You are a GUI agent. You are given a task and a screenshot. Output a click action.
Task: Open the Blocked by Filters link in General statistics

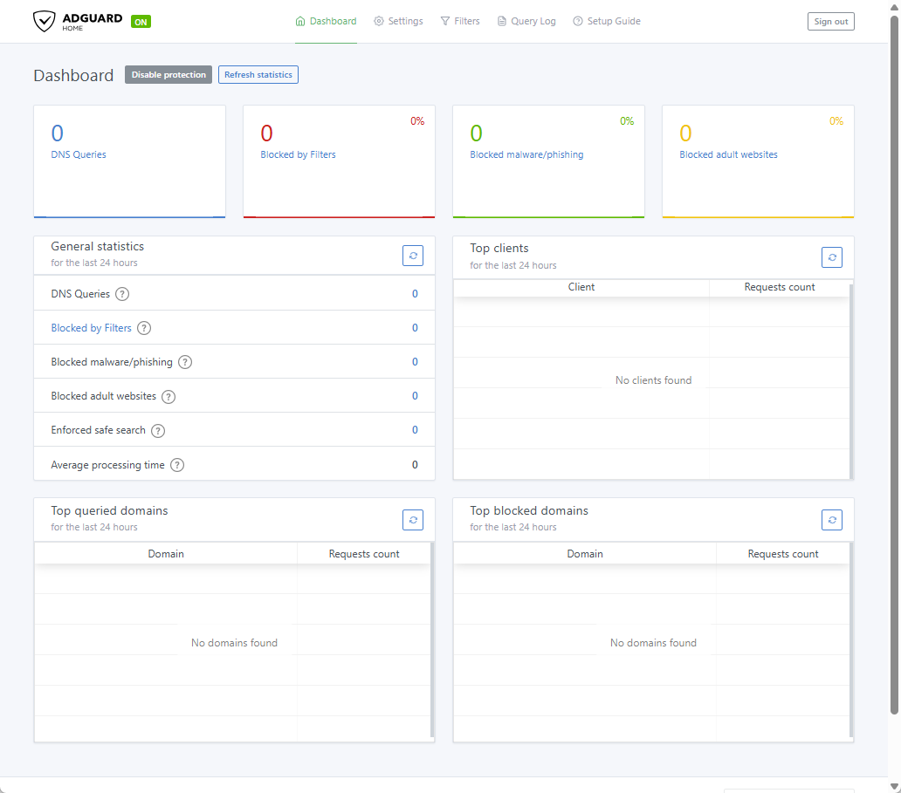[92, 328]
